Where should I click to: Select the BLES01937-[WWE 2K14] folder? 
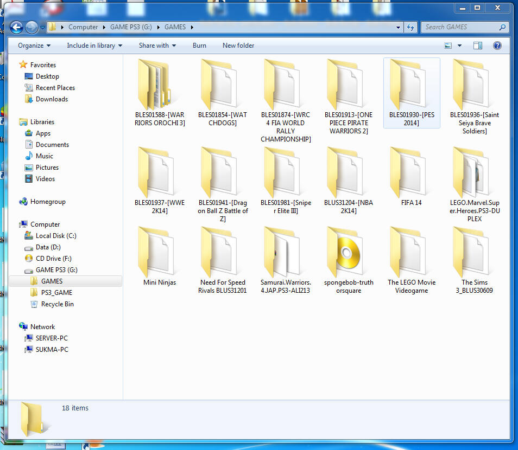(x=160, y=181)
